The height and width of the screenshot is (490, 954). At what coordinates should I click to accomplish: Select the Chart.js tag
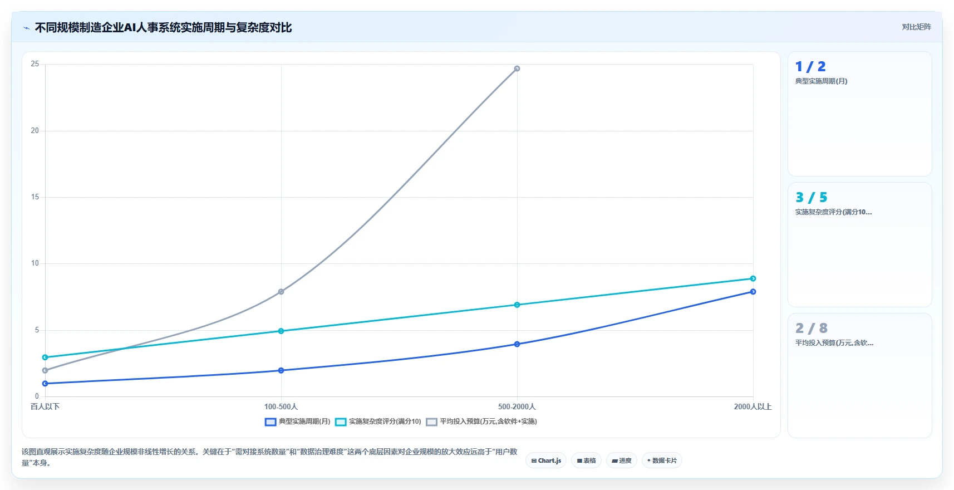546,460
